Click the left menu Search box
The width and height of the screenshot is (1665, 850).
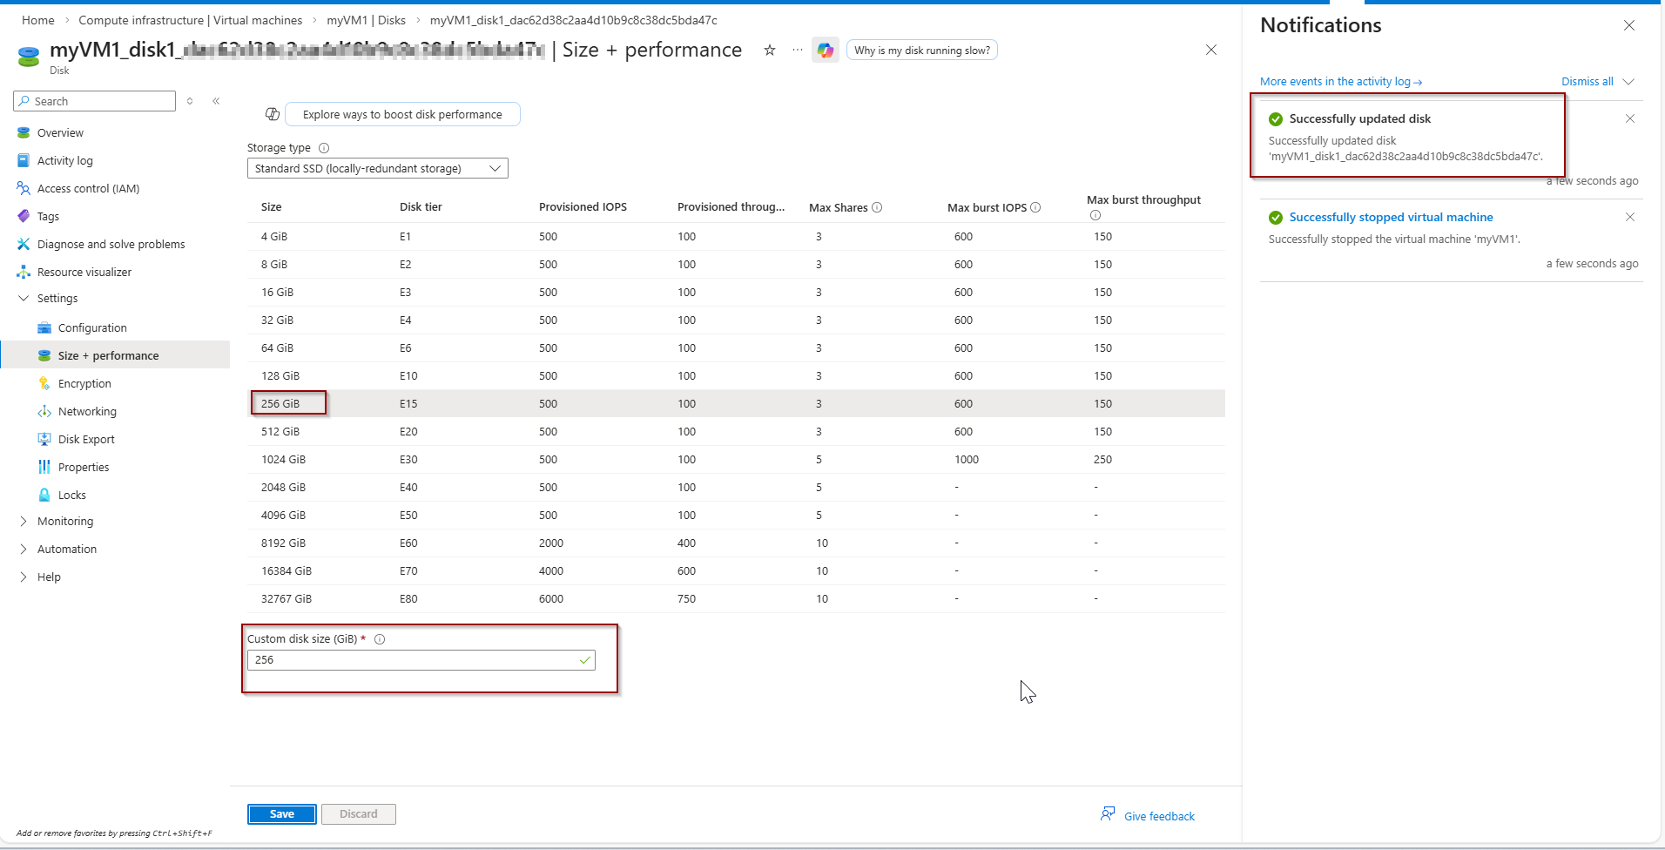pos(95,101)
